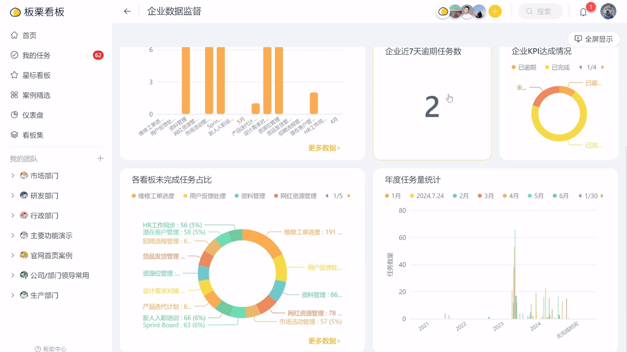Go to previous KPI legend page
627x352 pixels.
tap(580, 67)
